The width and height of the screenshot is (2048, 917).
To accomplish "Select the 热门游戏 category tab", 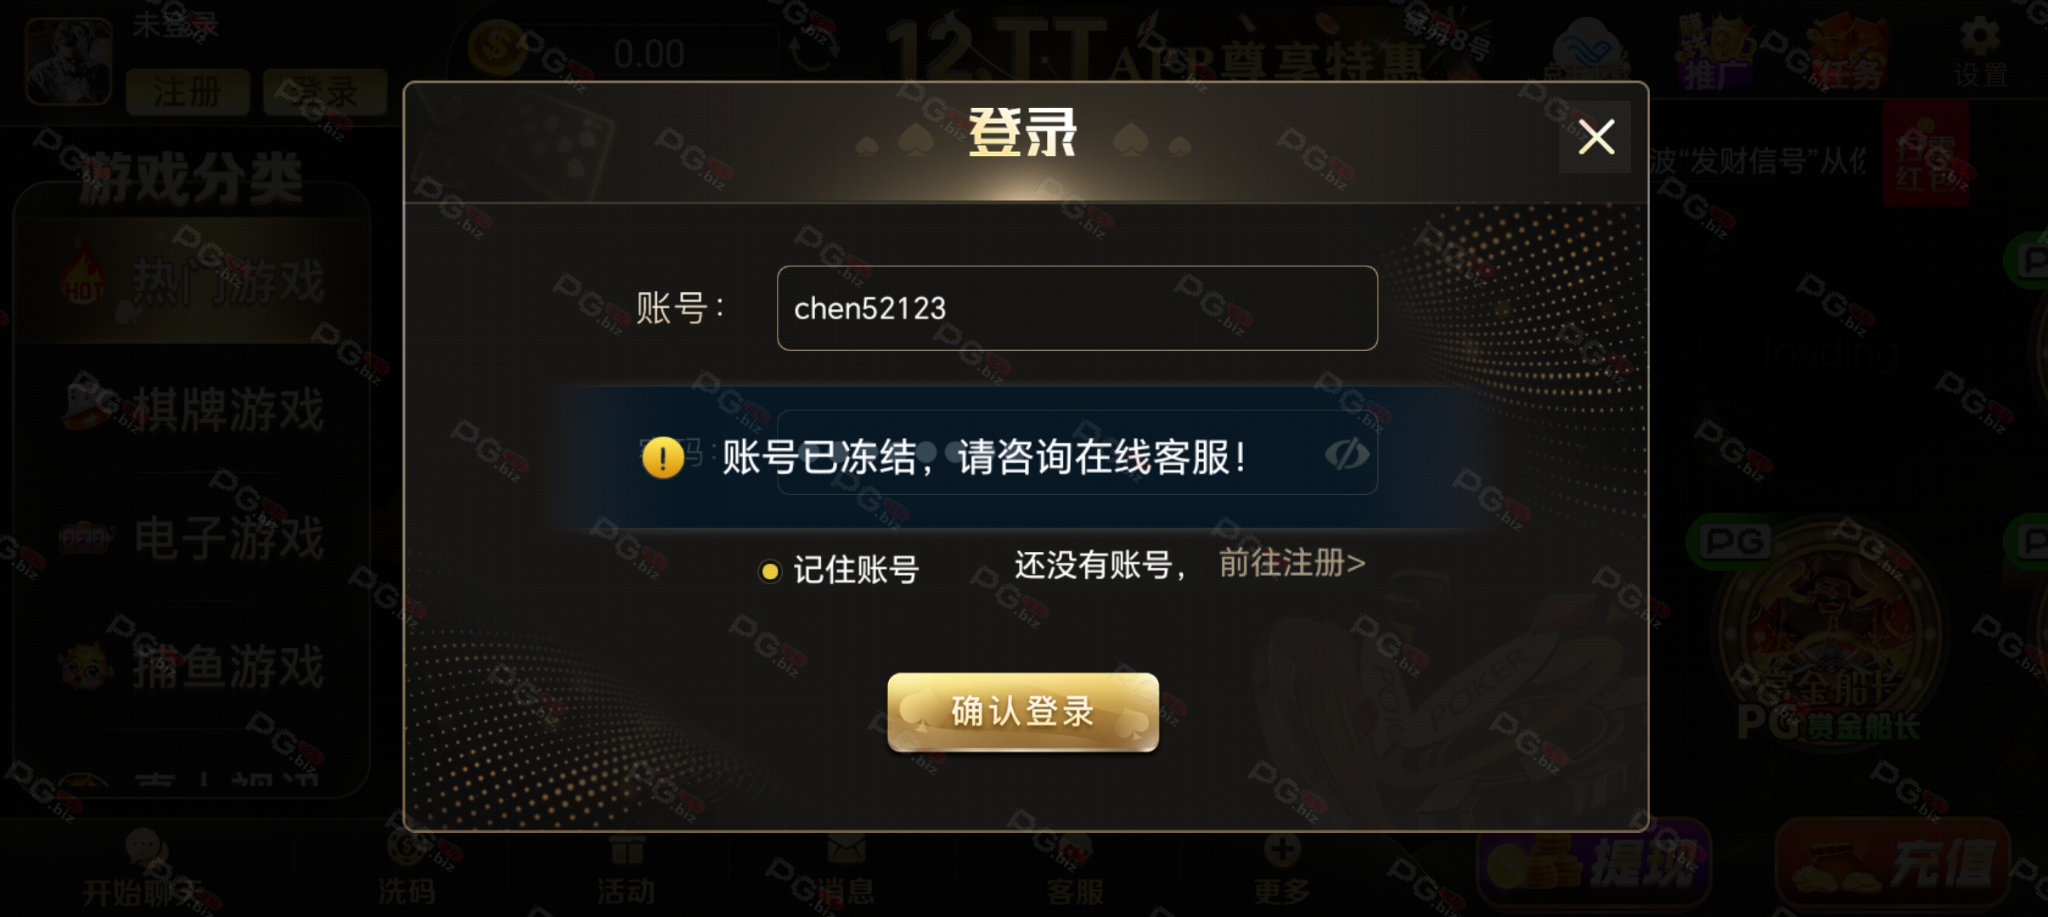I will [x=193, y=281].
